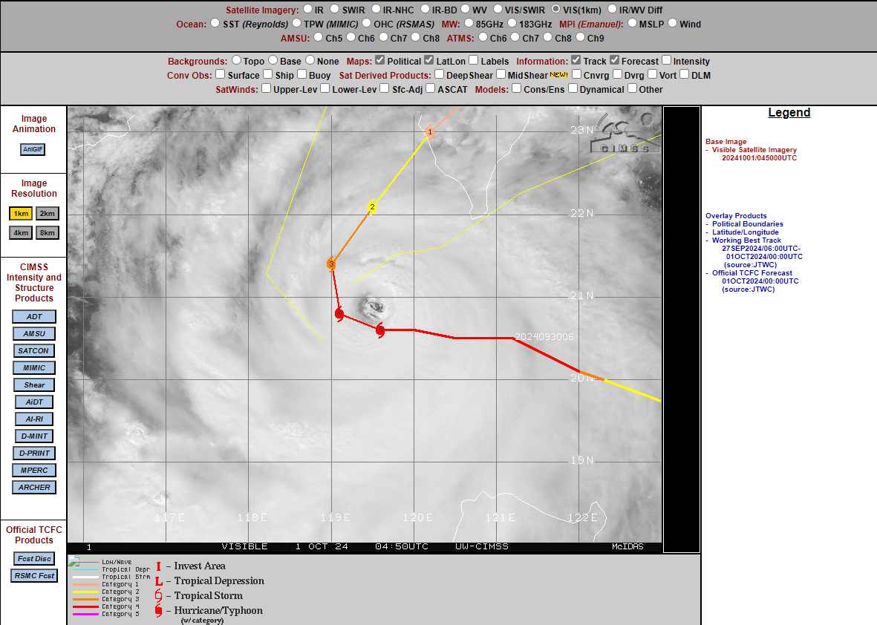Choose Wind under MPI (Emanuel)

pyautogui.click(x=672, y=23)
